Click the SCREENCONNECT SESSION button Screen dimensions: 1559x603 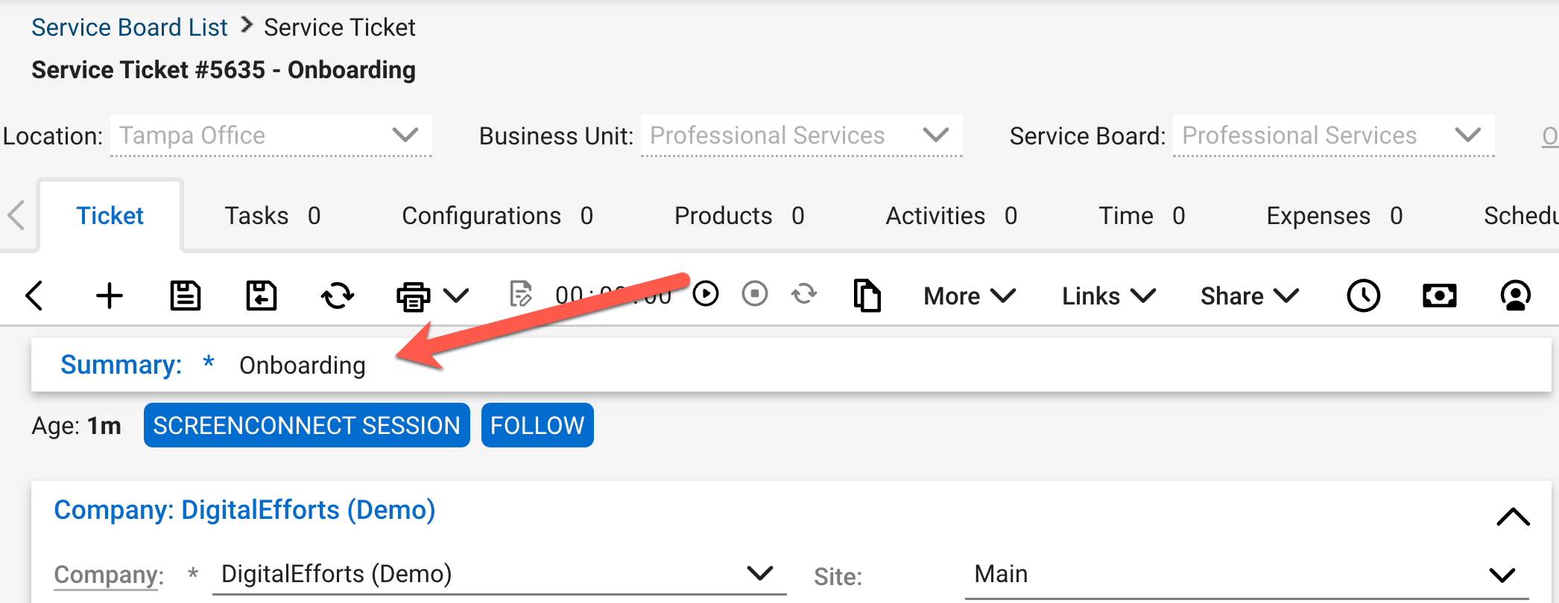[x=307, y=425]
